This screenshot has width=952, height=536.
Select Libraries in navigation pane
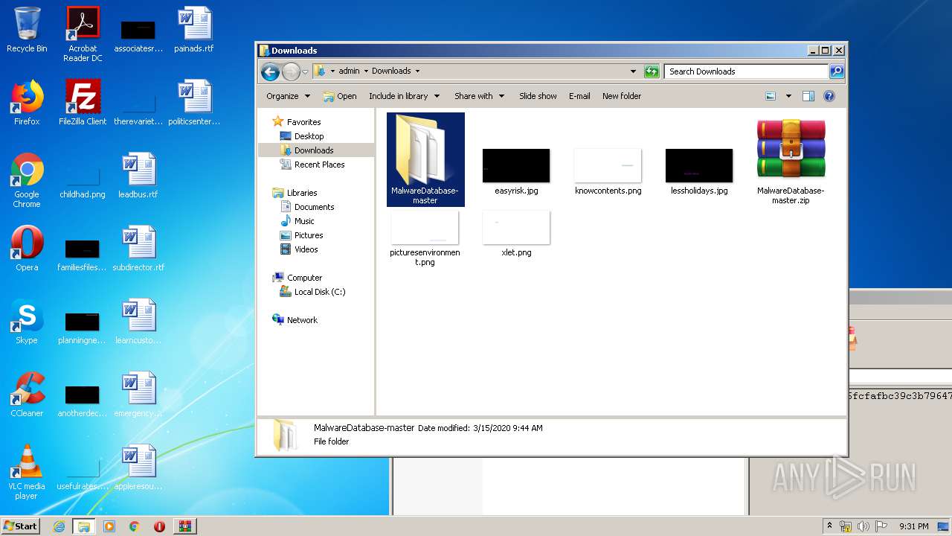pos(302,193)
